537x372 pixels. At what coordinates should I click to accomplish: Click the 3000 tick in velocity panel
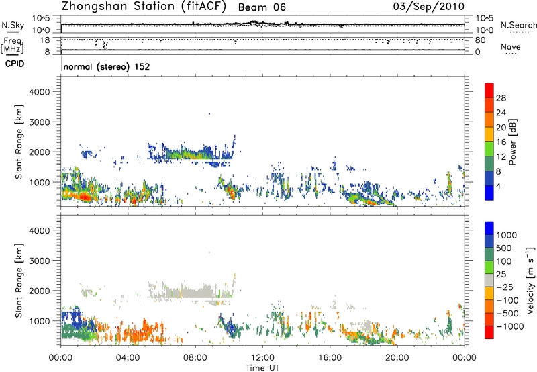coord(39,261)
